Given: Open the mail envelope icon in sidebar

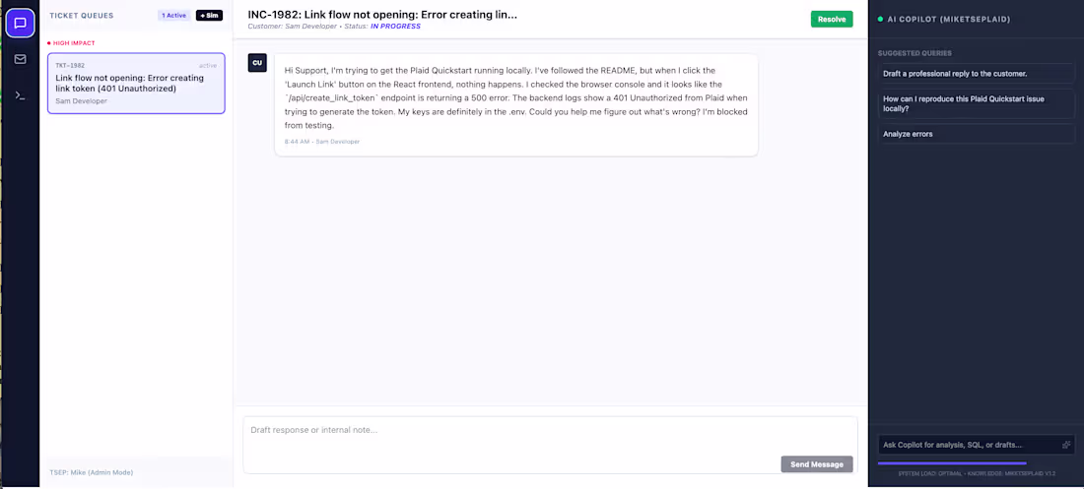Looking at the screenshot, I should [20, 59].
